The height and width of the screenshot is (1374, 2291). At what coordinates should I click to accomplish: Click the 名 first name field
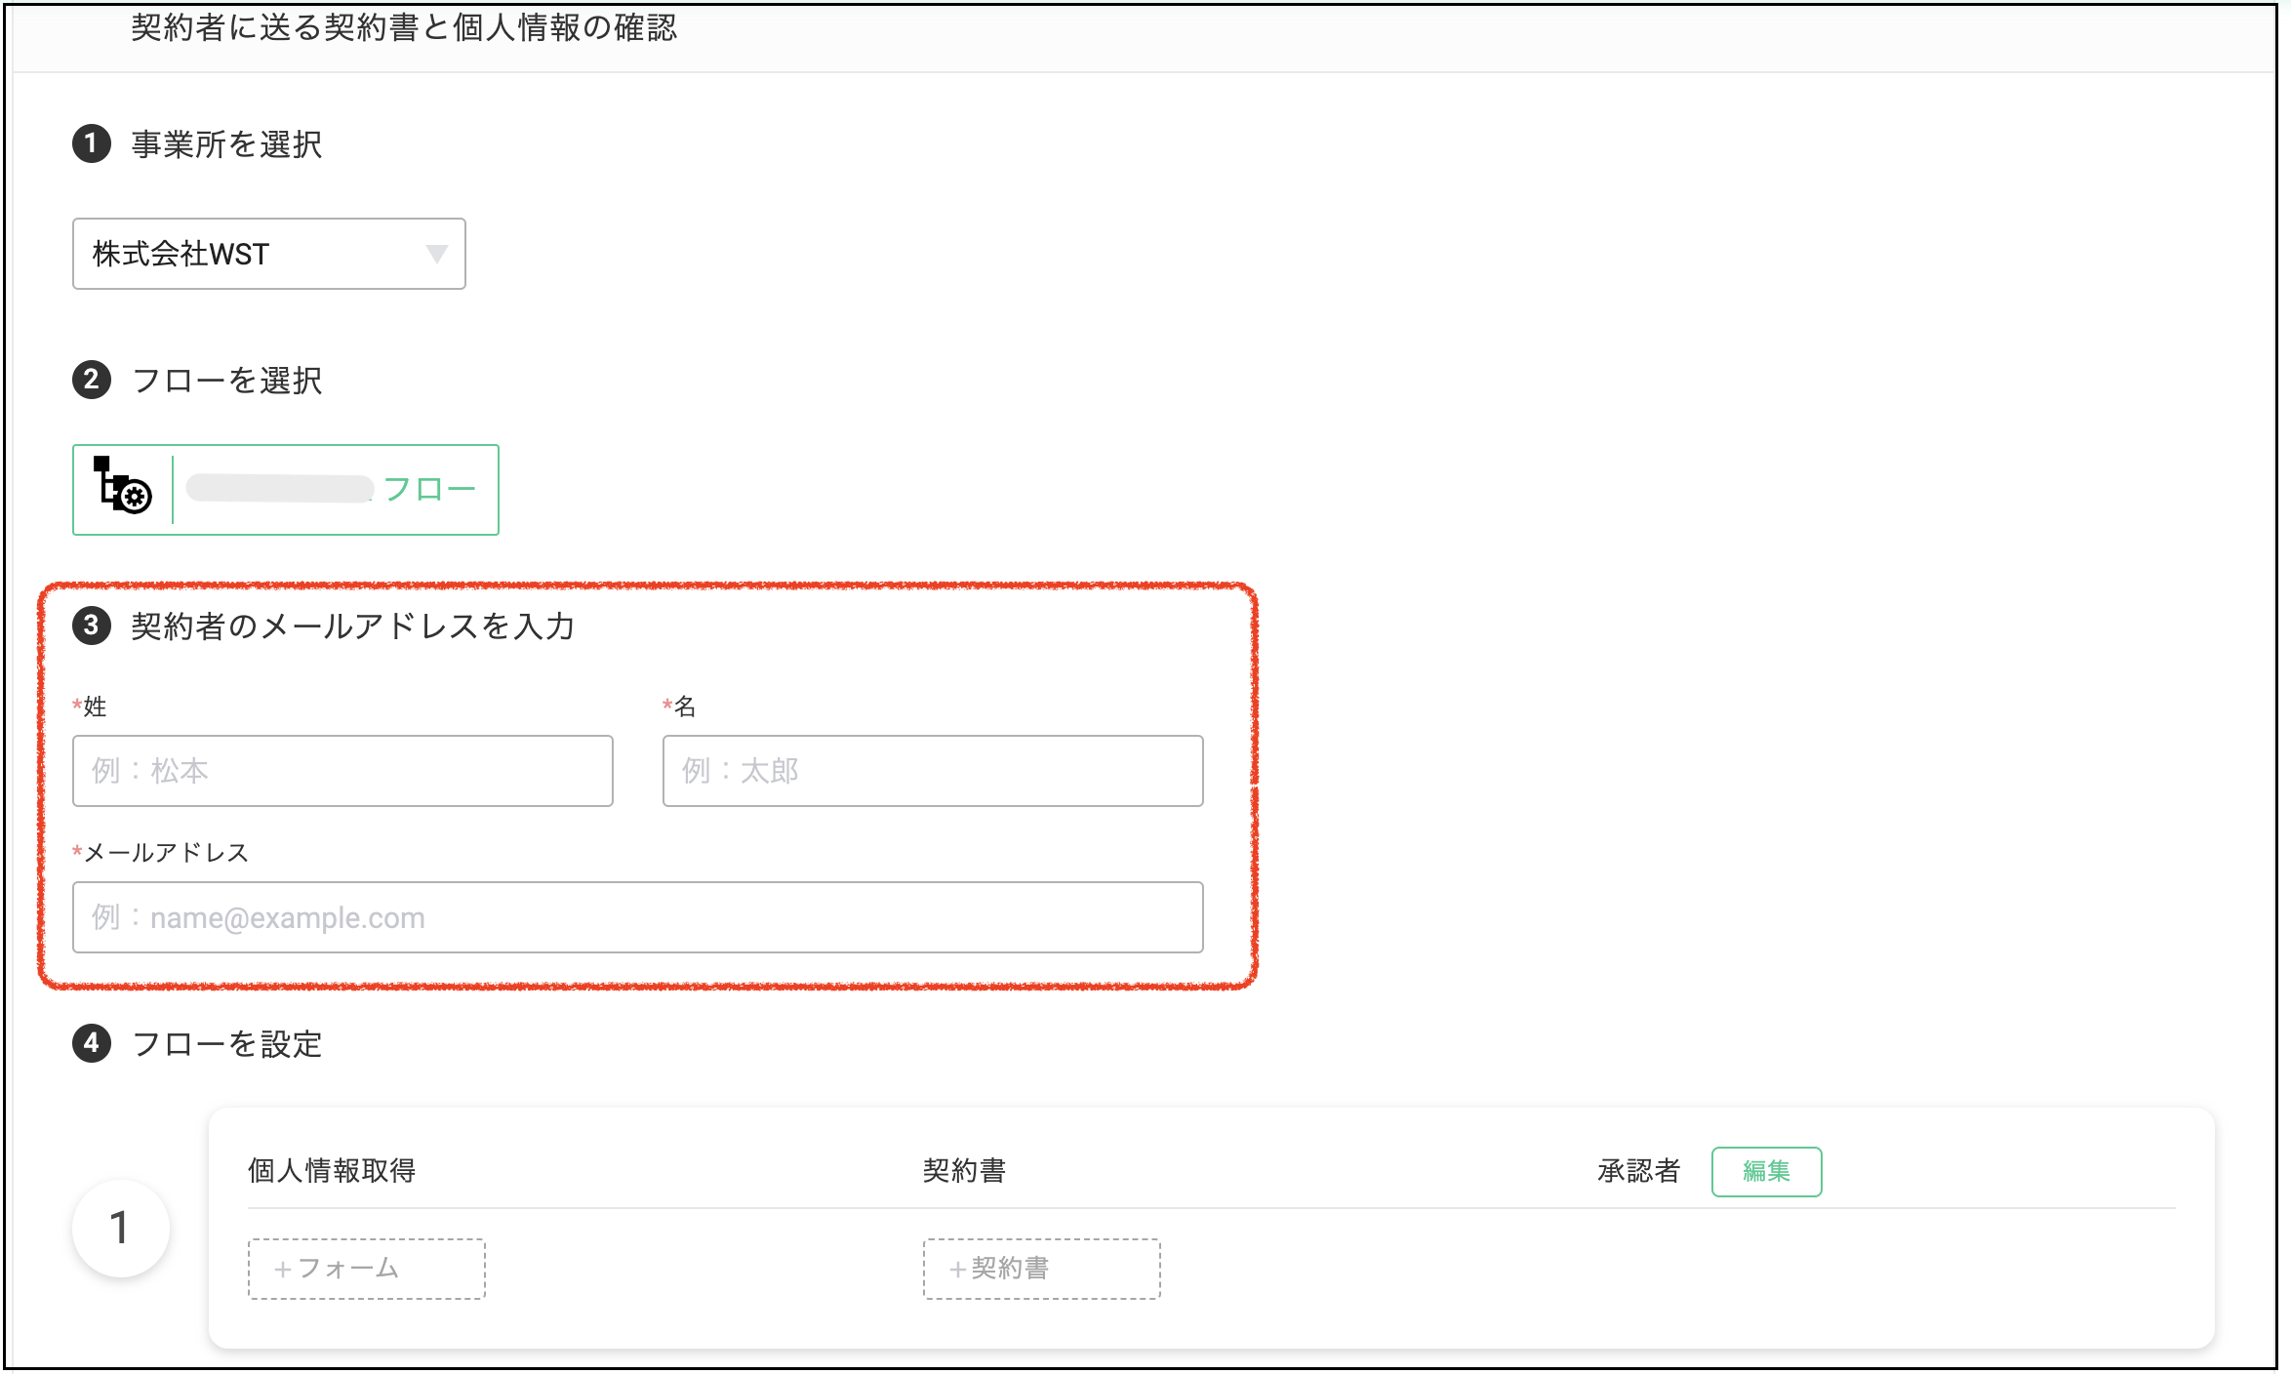933,771
